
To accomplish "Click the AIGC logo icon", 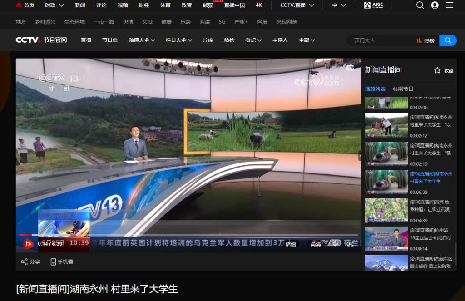I will pos(373,5).
